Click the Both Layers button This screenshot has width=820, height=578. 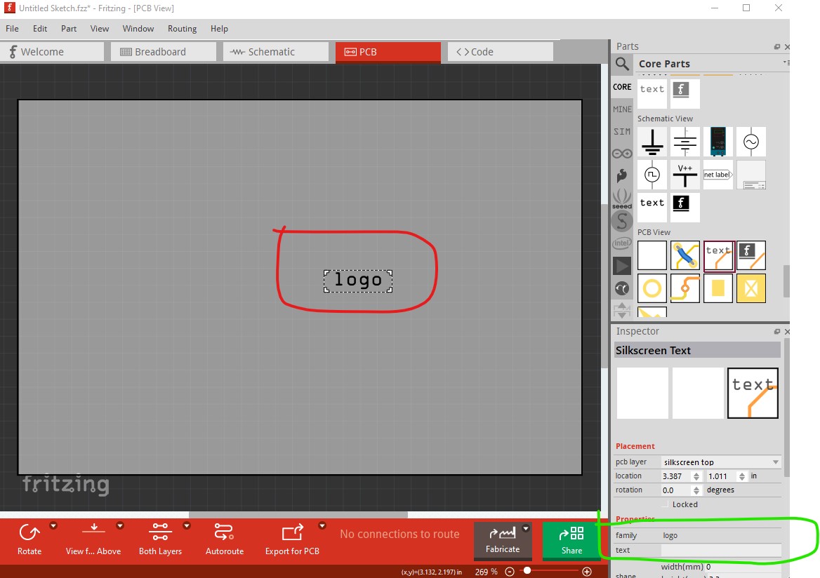coord(160,532)
